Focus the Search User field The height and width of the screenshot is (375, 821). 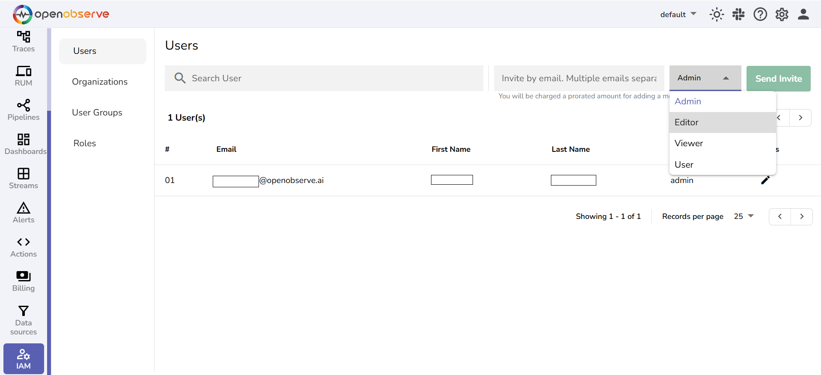coord(324,78)
